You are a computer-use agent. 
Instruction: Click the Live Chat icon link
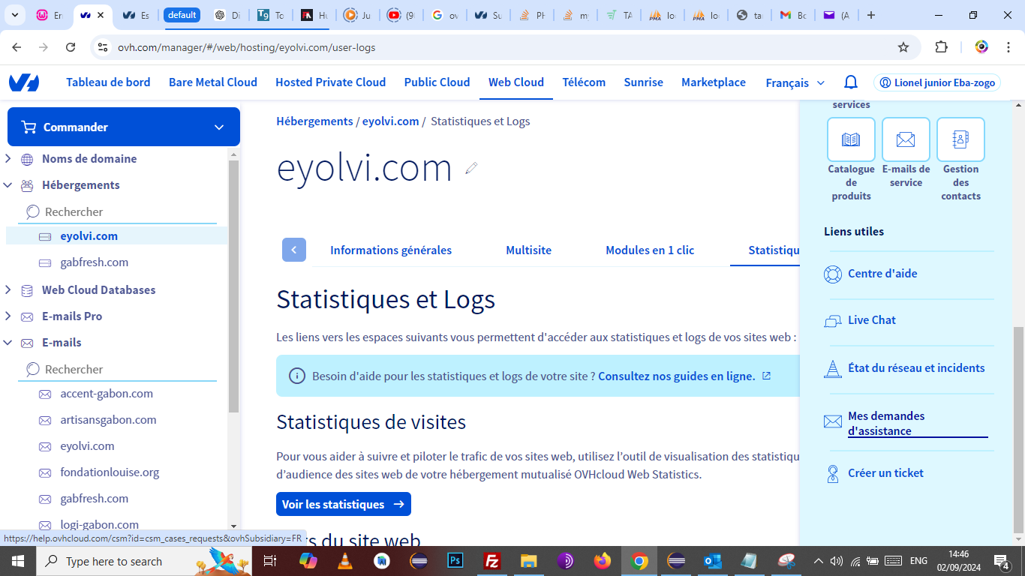pos(833,321)
